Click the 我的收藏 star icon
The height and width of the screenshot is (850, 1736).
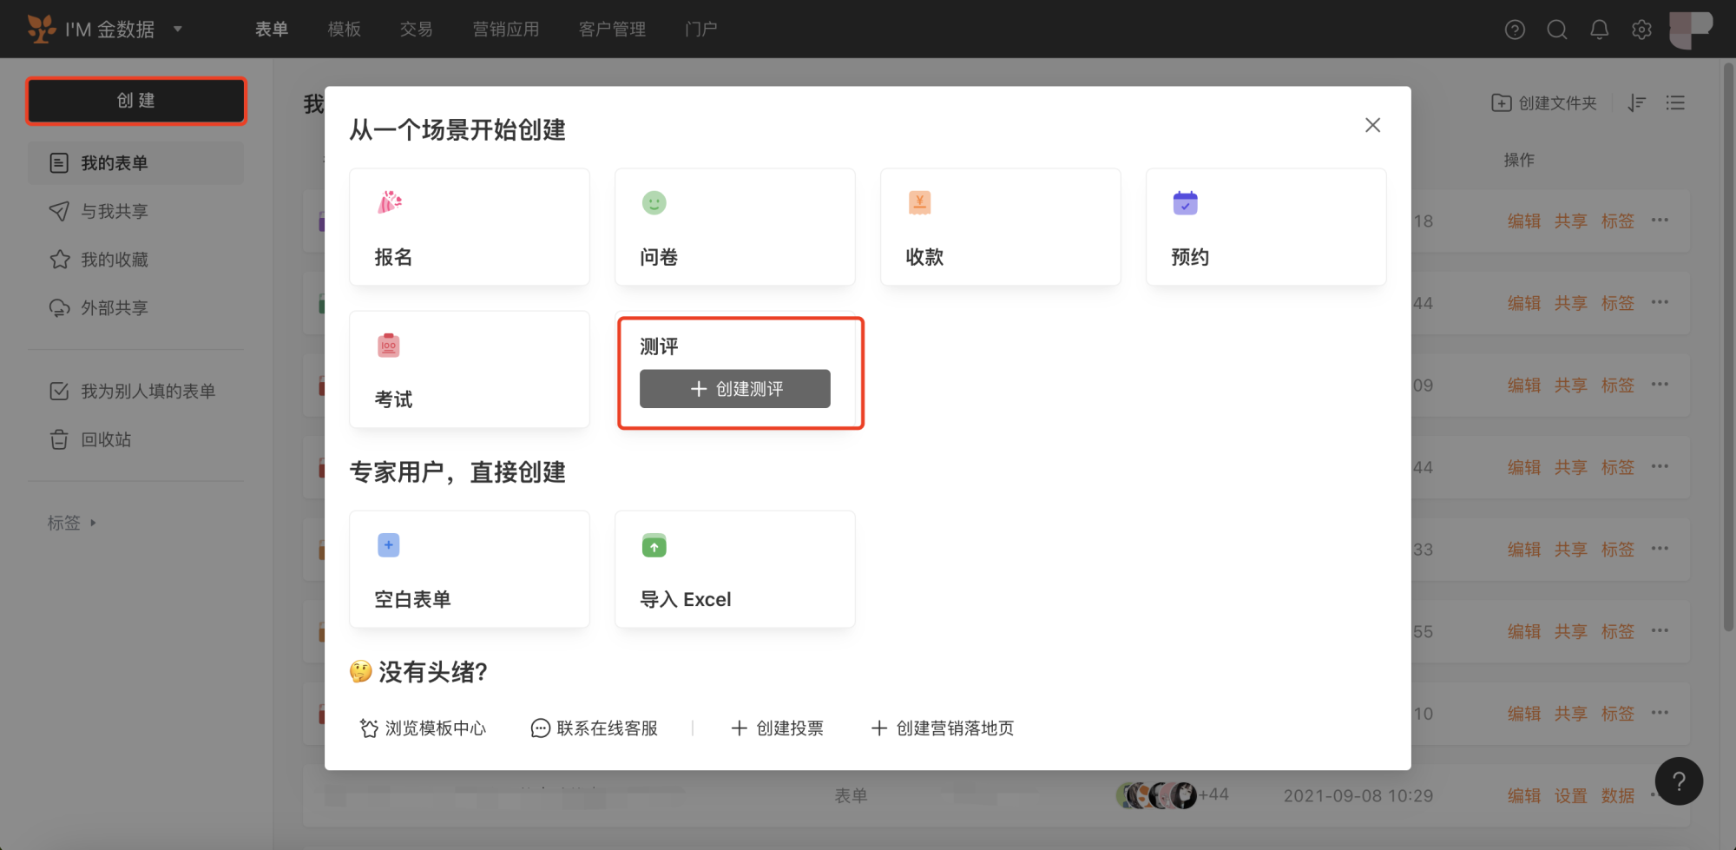pos(59,259)
